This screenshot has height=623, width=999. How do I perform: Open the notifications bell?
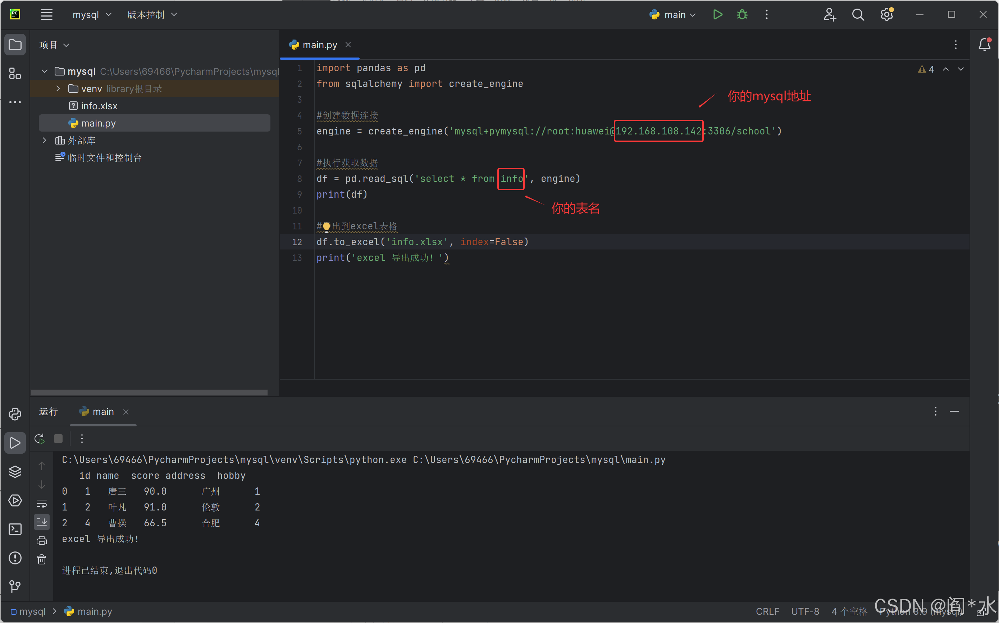984,45
